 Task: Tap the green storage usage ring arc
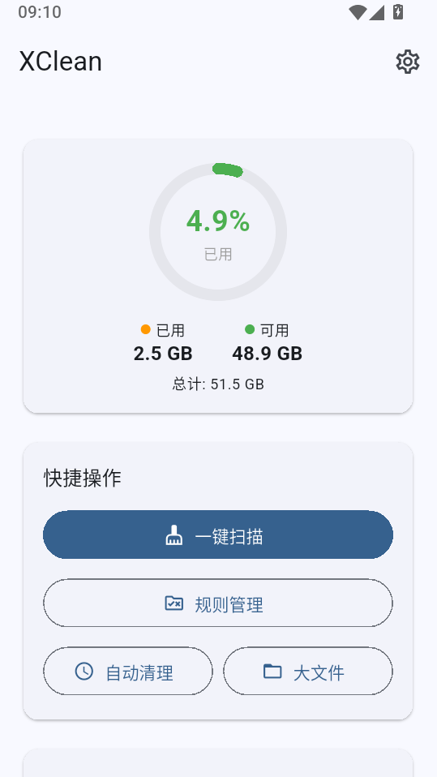[228, 170]
